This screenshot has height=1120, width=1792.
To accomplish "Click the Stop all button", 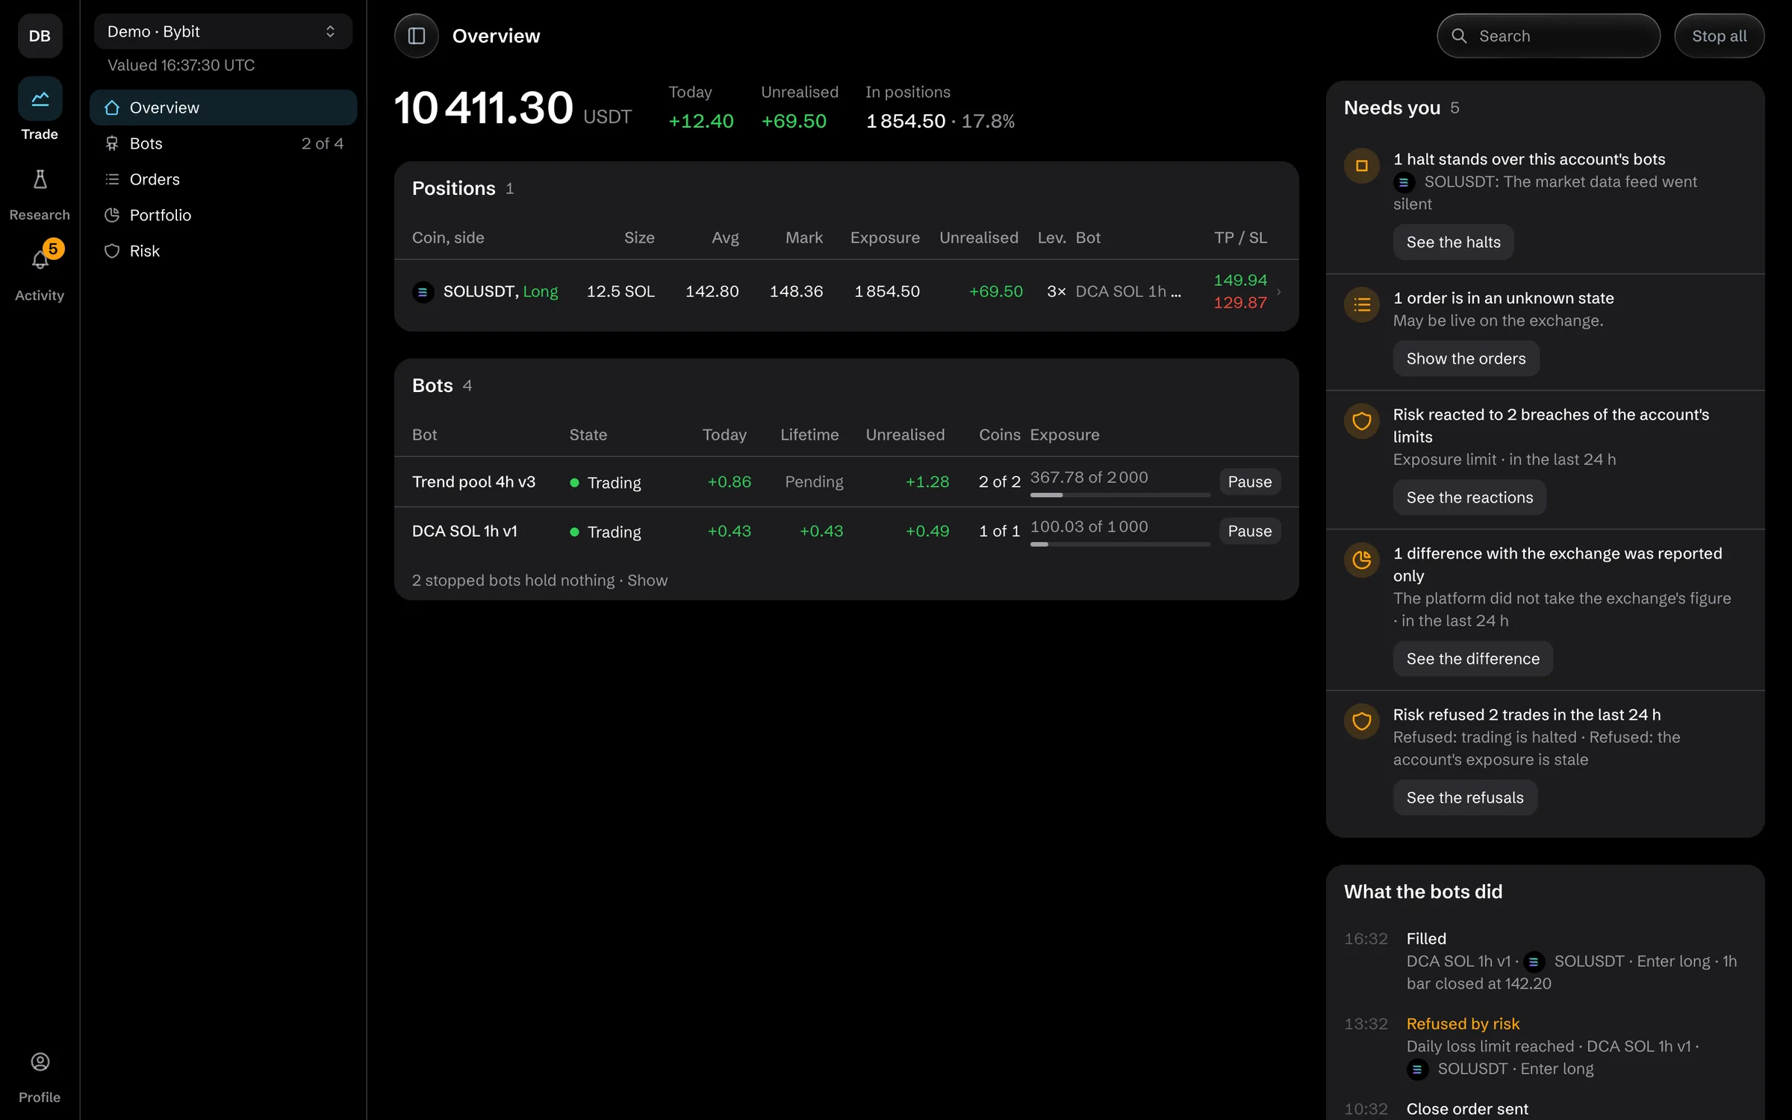I will point(1719,36).
